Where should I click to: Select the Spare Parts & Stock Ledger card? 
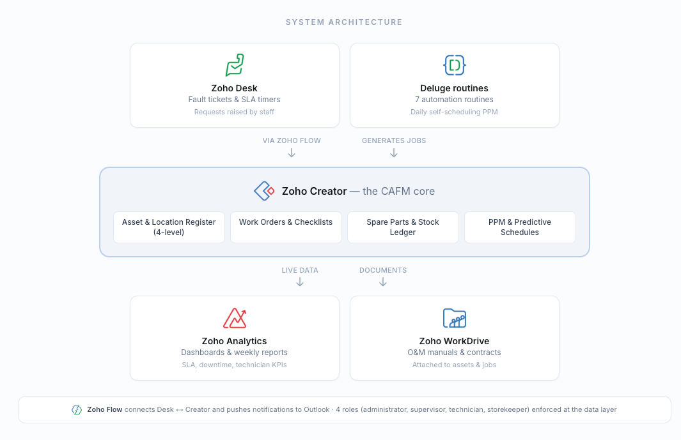403,227
